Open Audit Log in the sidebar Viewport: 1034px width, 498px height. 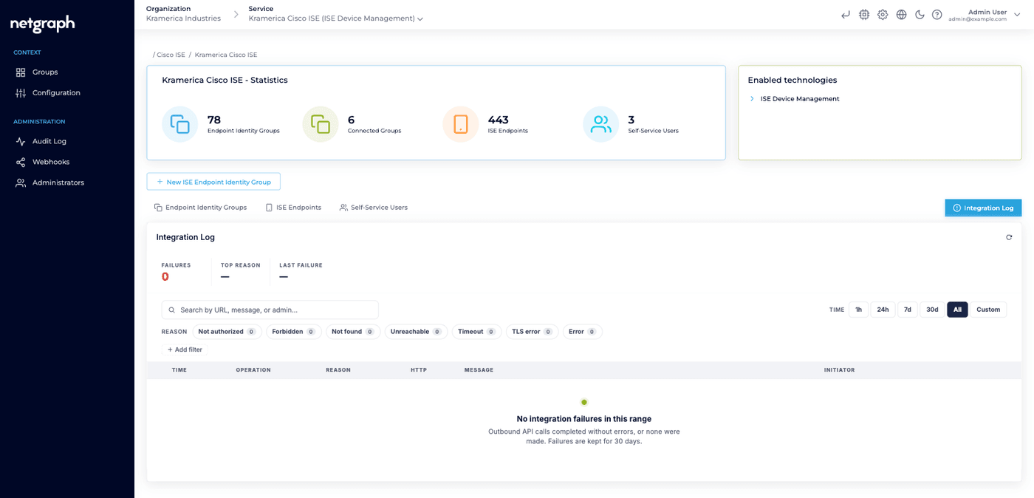[49, 141]
